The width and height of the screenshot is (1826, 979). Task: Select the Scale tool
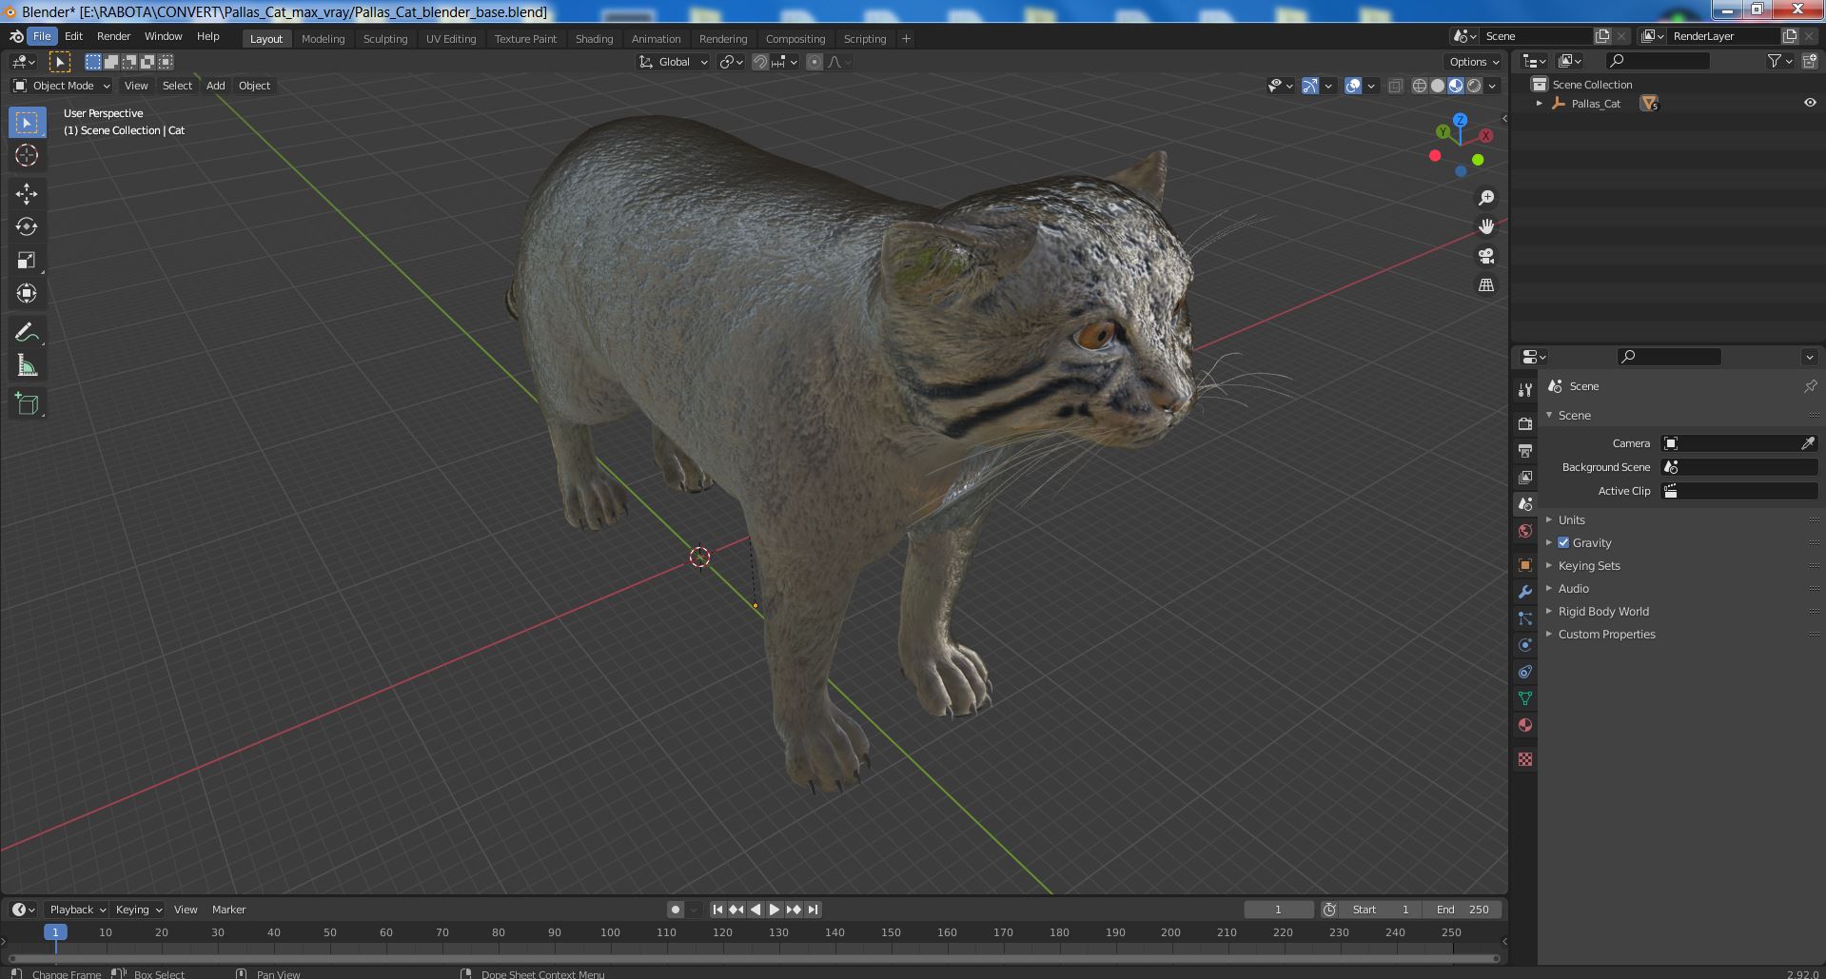pyautogui.click(x=27, y=261)
